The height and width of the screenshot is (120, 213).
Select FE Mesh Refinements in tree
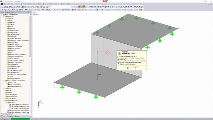click(16, 63)
